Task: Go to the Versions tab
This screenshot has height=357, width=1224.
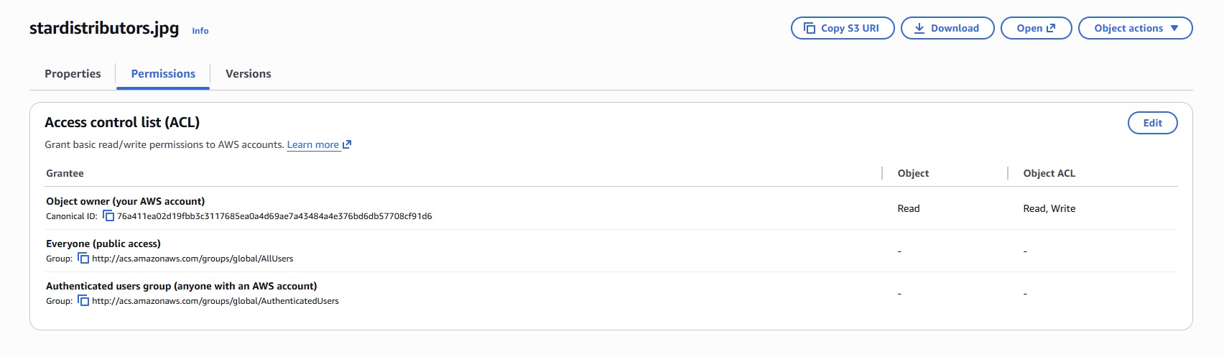Action: point(248,74)
